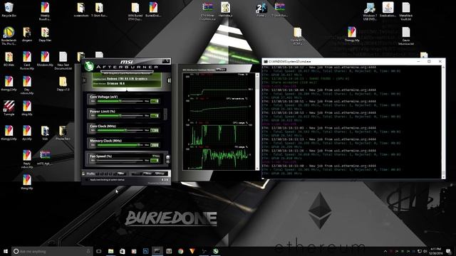Viewport: 456px width, 256px height.
Task: Click the Cortana microphone icon
Action: click(88, 251)
